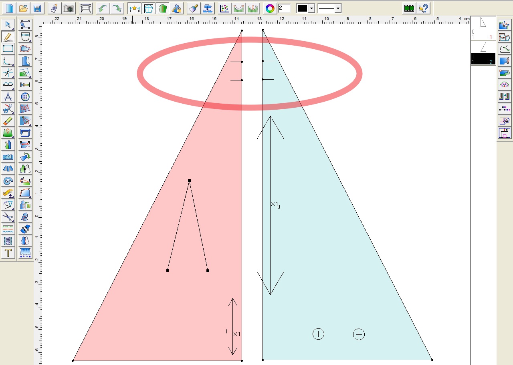Select the first piece thumbnail numbered 1
This screenshot has height=365, width=513.
click(483, 28)
